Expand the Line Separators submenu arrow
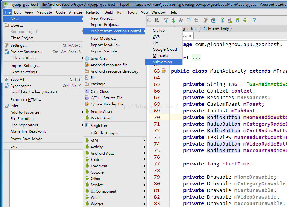This screenshot has width=287, height=207. tap(82, 125)
